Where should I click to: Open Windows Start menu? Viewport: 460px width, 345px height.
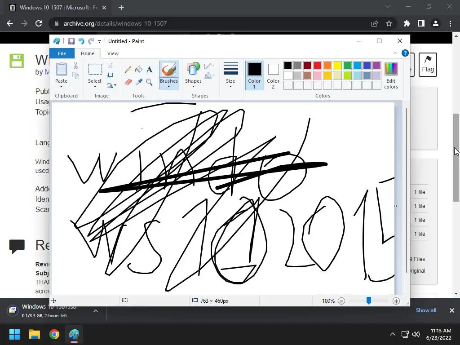(14, 334)
